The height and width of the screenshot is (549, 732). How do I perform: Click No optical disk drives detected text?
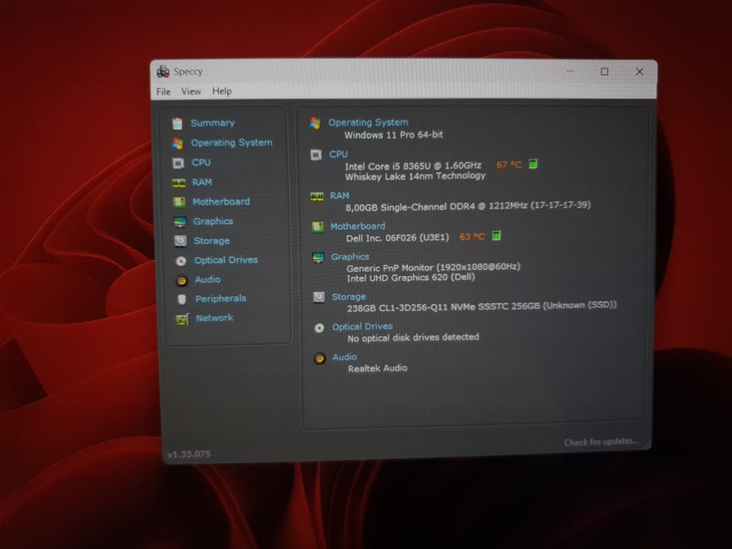point(413,338)
